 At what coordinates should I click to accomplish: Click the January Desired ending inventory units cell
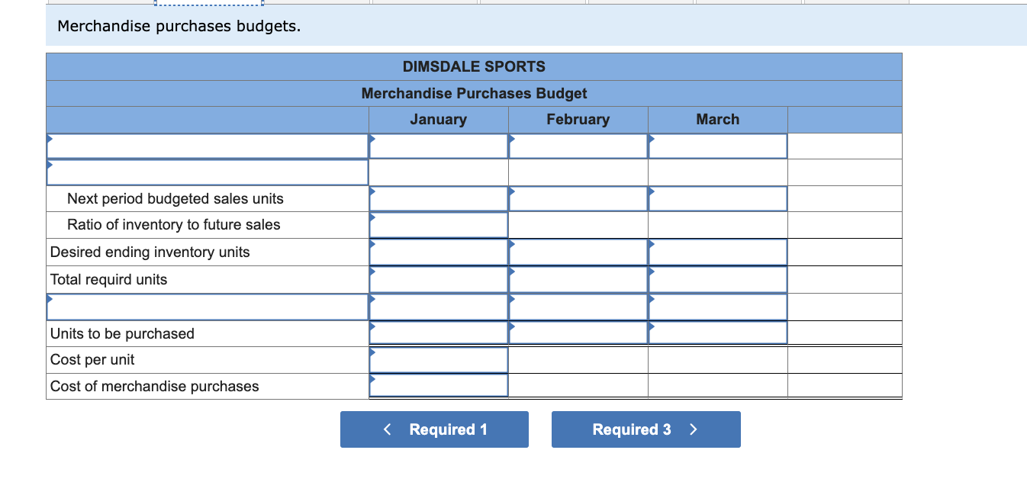pyautogui.click(x=438, y=252)
